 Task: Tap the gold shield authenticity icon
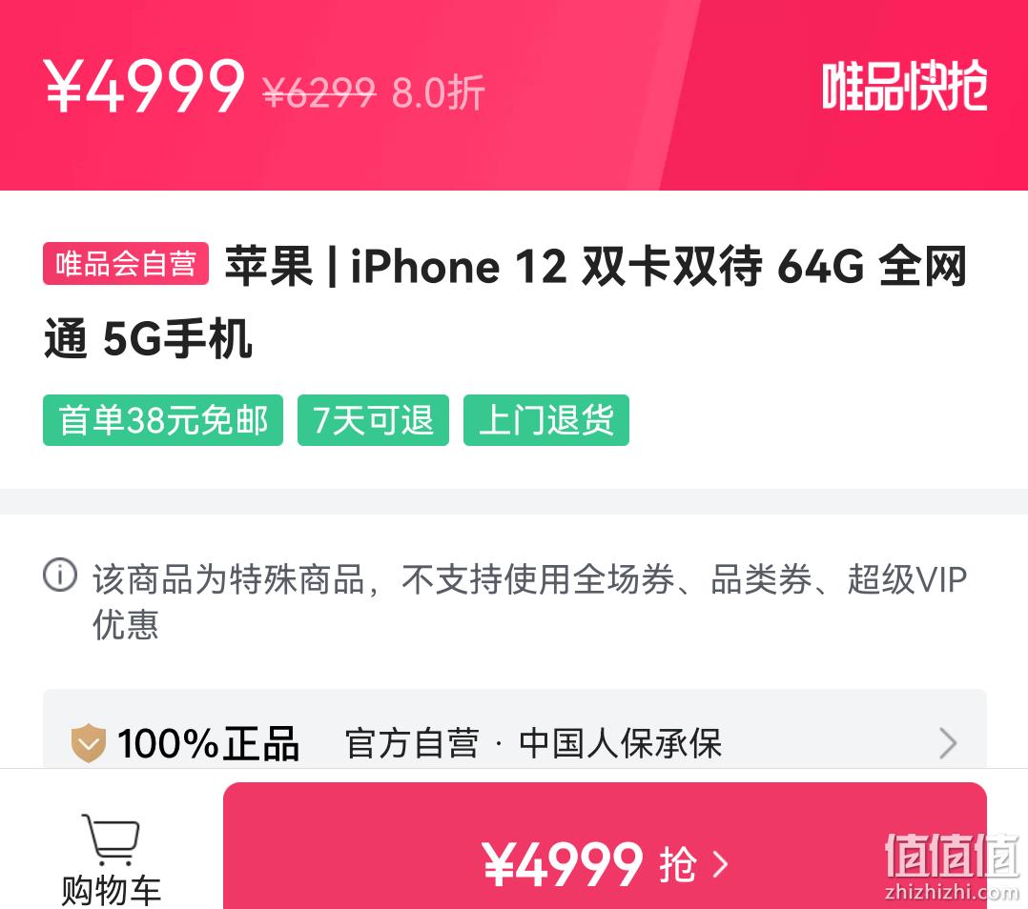coord(88,743)
